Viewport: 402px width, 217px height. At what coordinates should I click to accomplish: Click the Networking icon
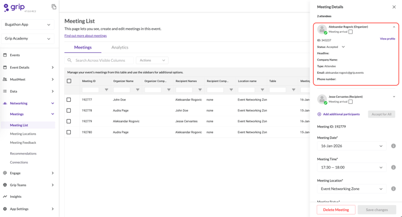(5, 103)
